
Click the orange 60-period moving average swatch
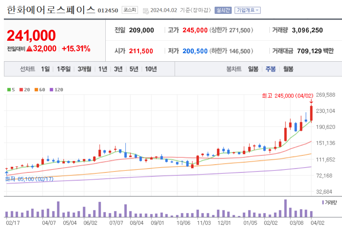[36, 90]
